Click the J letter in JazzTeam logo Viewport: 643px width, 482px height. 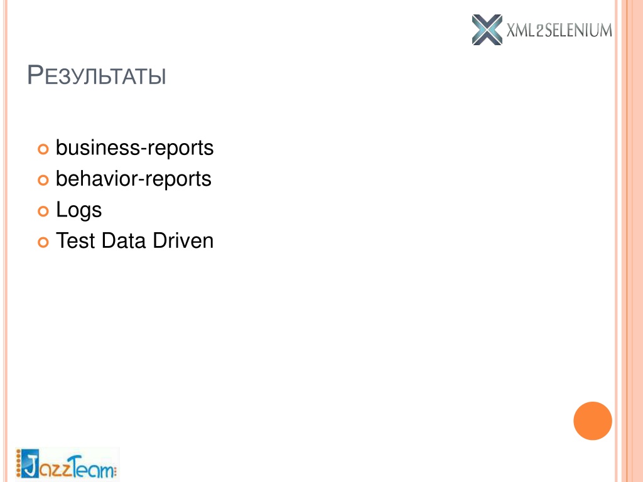click(30, 464)
